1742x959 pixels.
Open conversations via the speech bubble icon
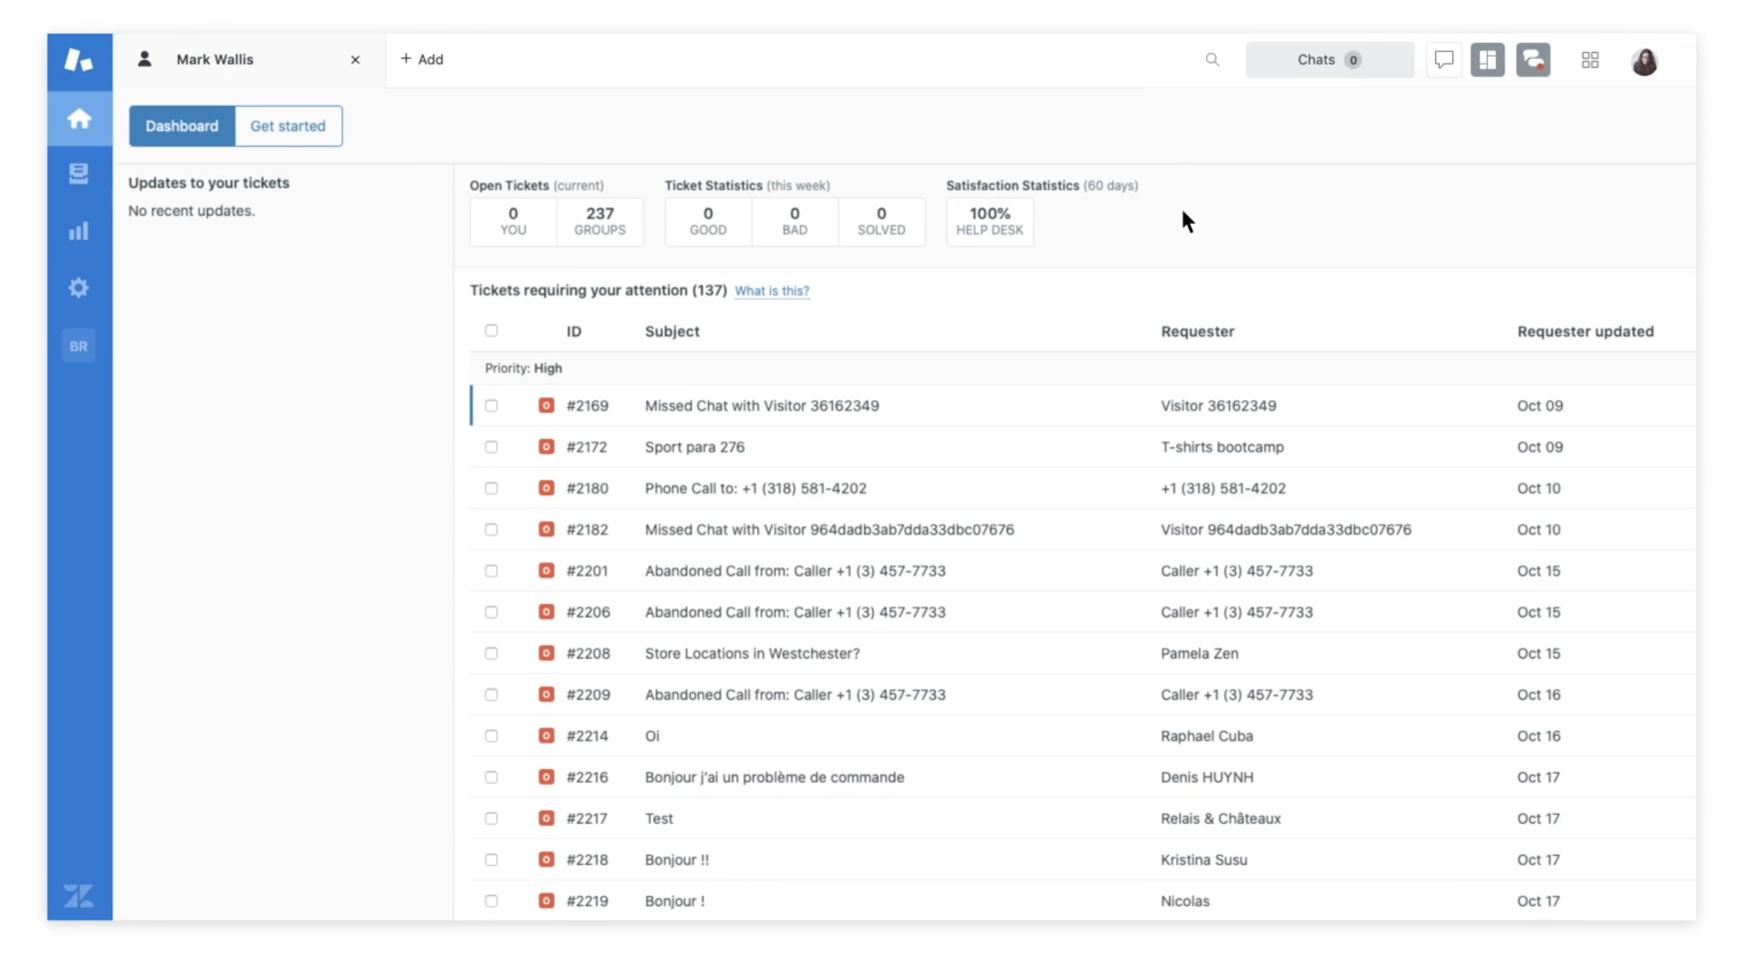(1444, 60)
